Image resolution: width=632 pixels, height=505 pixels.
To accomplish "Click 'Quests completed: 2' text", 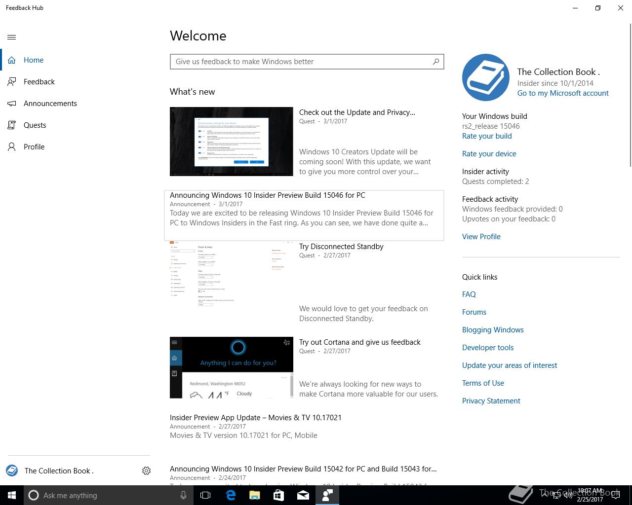I will pyautogui.click(x=496, y=181).
